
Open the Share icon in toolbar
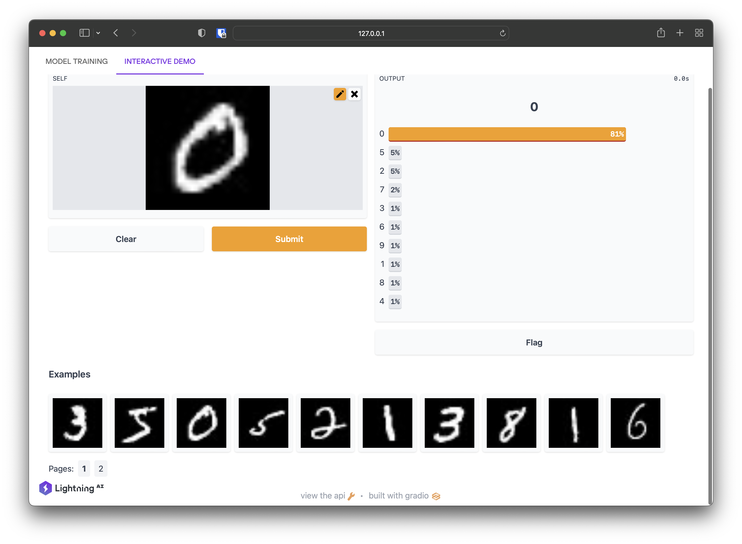click(661, 33)
